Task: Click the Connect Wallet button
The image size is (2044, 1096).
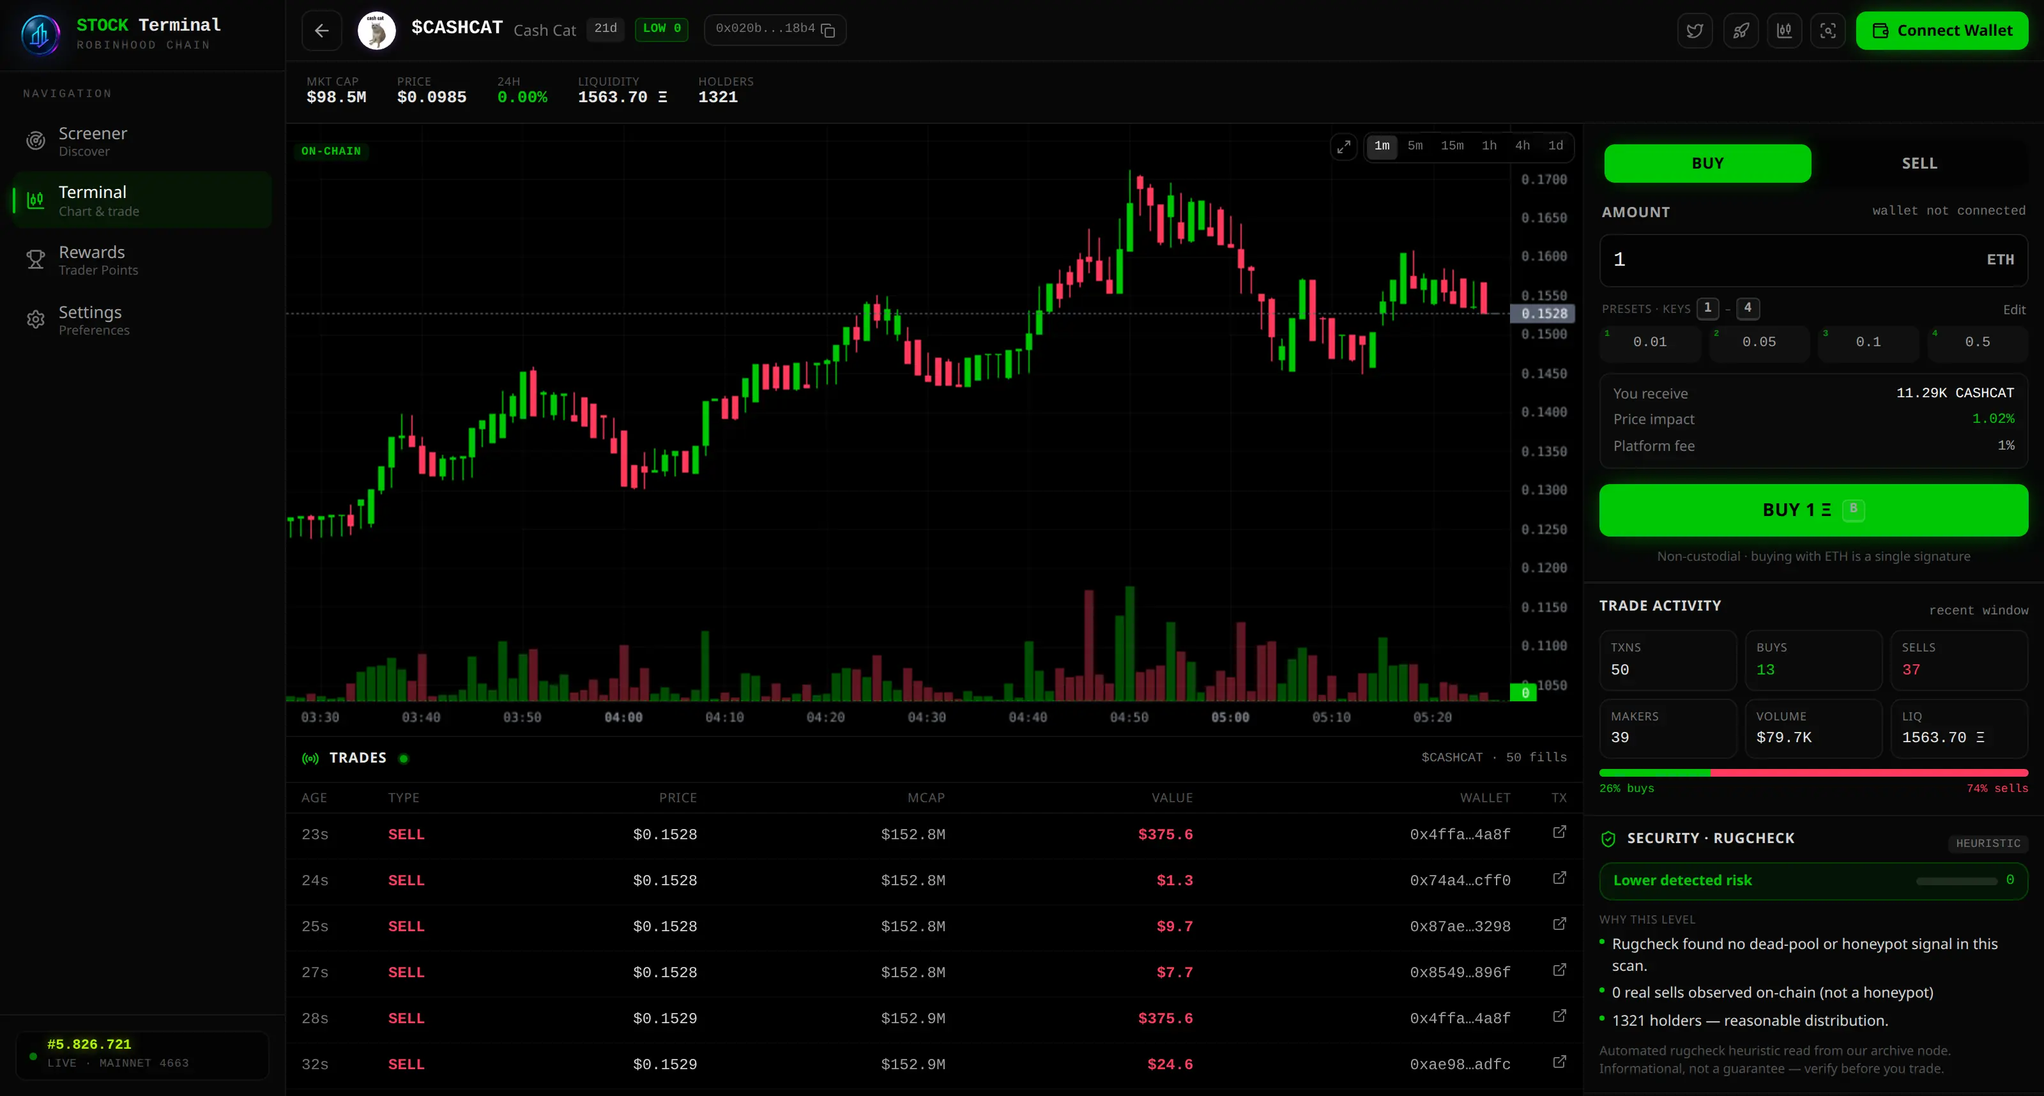Action: click(x=1942, y=30)
